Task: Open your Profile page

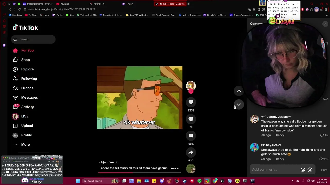Action: pos(22,135)
